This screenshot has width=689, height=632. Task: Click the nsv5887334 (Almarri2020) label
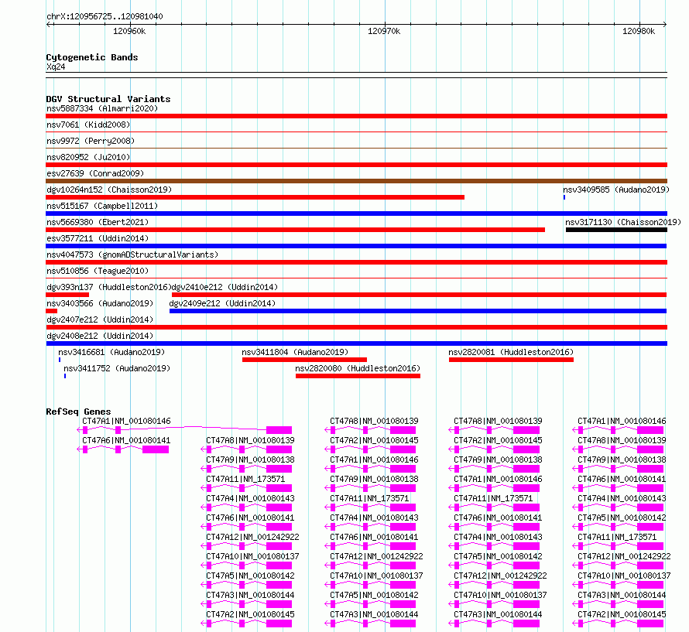pos(102,108)
